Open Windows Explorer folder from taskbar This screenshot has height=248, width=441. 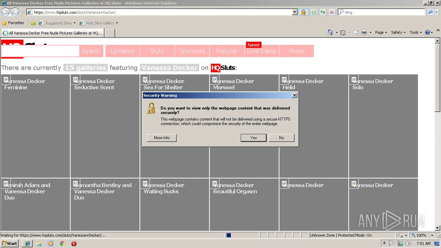tap(39, 244)
